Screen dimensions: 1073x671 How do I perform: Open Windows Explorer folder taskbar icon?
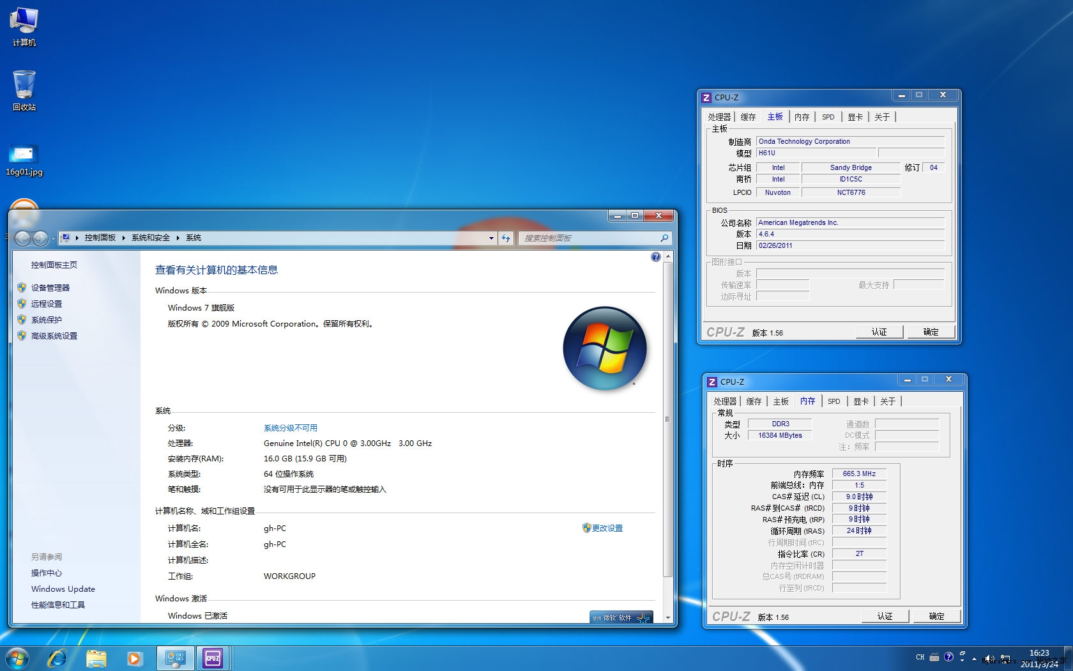click(96, 658)
